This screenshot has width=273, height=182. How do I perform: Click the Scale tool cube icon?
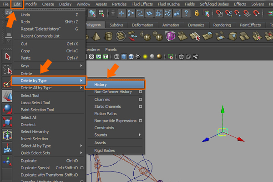pyautogui.click(x=7, y=122)
